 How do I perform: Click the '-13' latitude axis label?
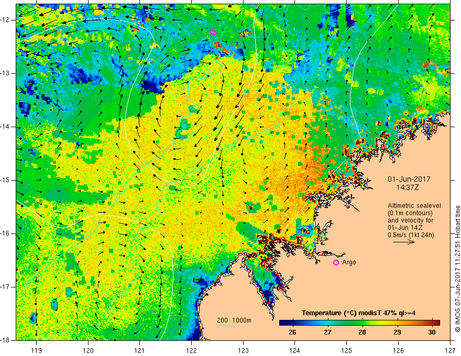pyautogui.click(x=6, y=73)
